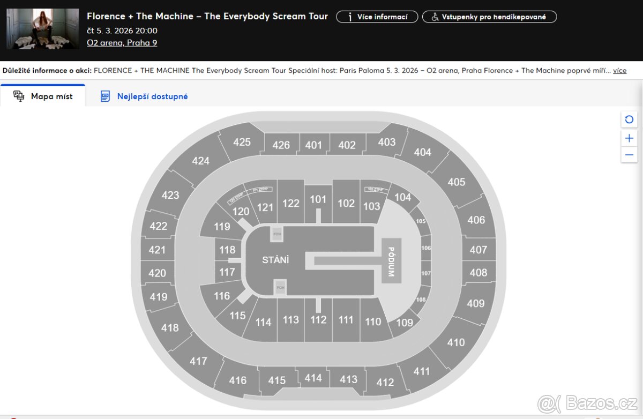Choose section 101 on the map
Screen dimensions: 643x419
click(318, 200)
